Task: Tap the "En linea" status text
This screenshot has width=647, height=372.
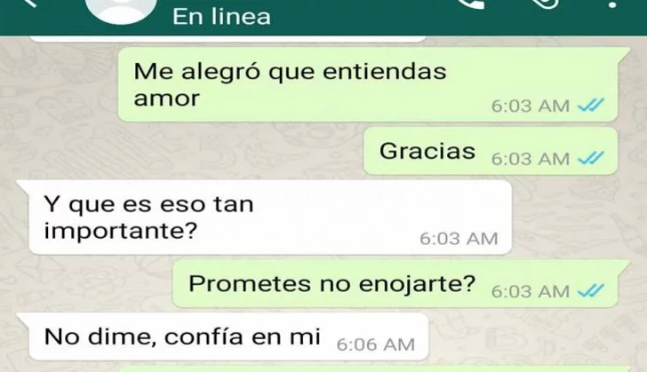Action: click(221, 17)
